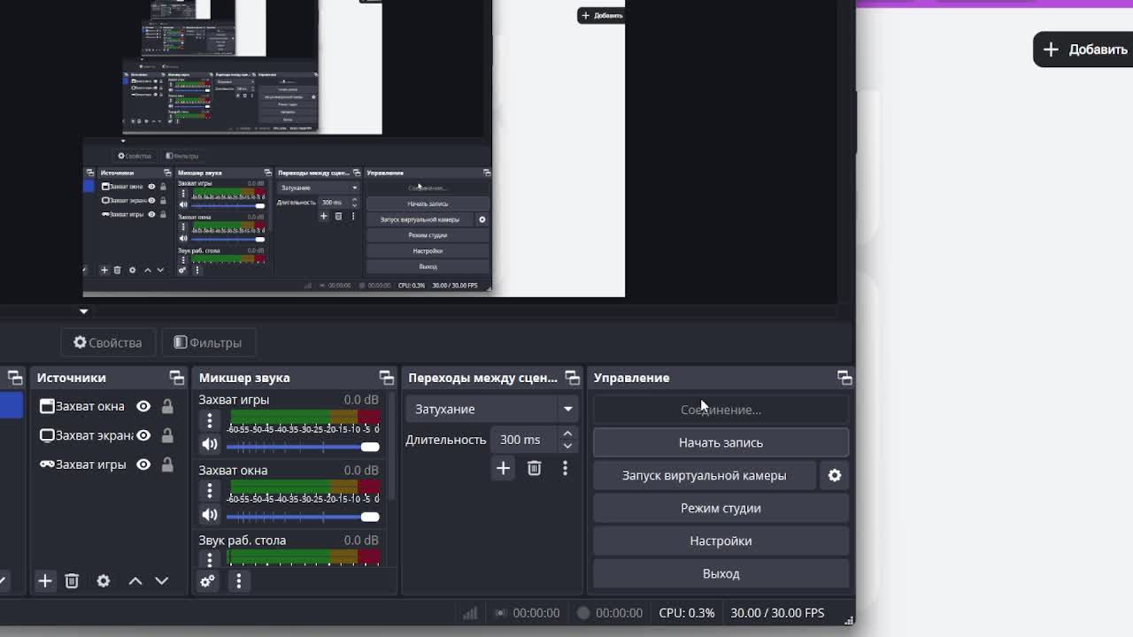Screen dimensions: 1133x637
Task: Open selected source settings gear
Action: [x=104, y=581]
